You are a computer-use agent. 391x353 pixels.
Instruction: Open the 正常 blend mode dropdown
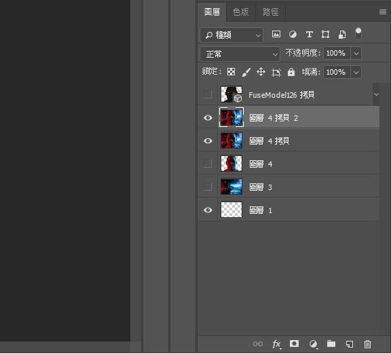click(x=240, y=54)
